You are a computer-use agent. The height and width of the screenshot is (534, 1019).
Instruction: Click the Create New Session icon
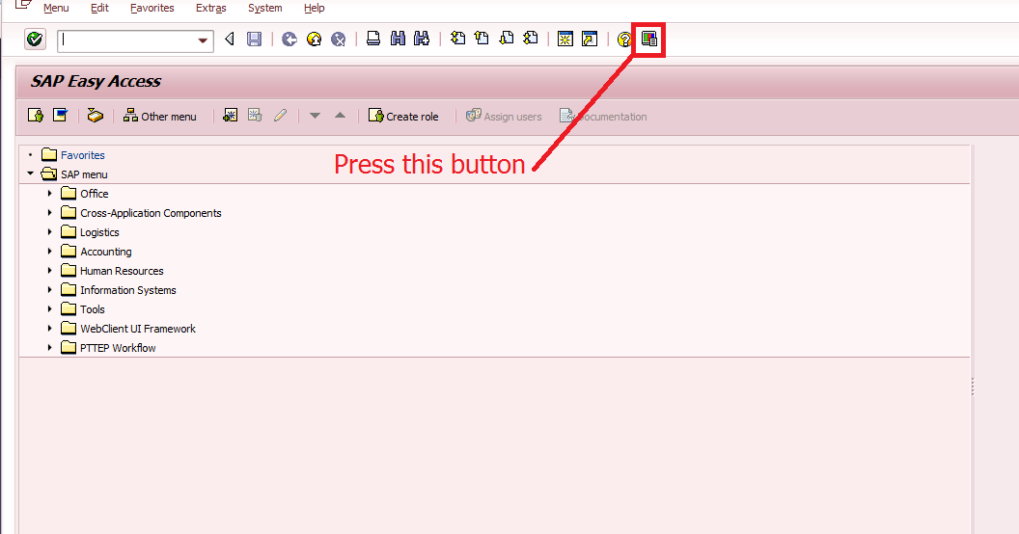565,39
